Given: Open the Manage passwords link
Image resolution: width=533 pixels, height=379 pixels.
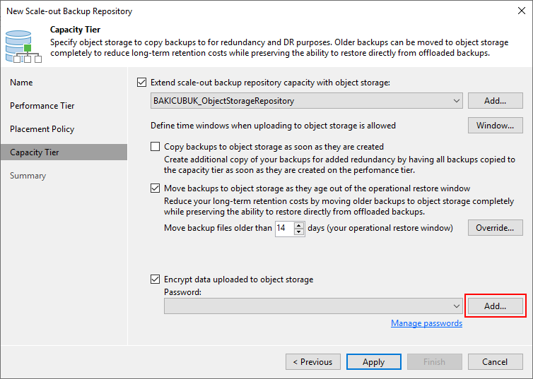Looking at the screenshot, I should pos(426,323).
